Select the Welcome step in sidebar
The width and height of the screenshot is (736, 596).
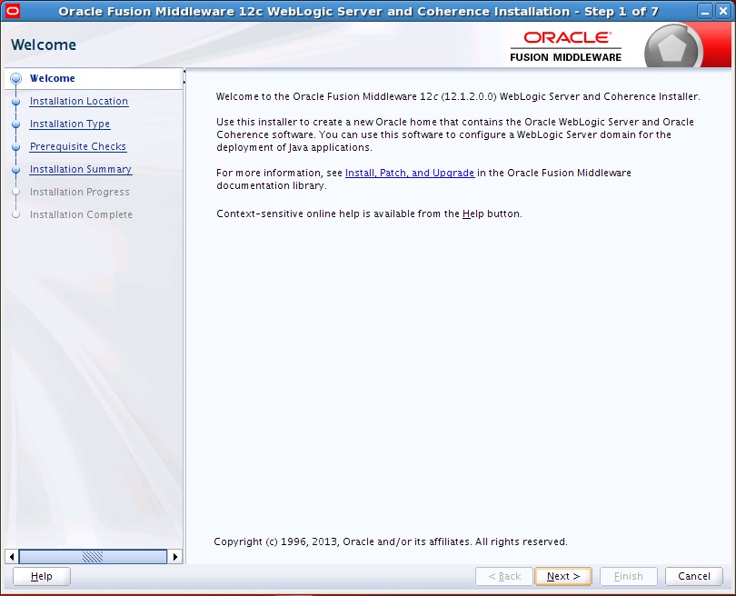click(52, 78)
